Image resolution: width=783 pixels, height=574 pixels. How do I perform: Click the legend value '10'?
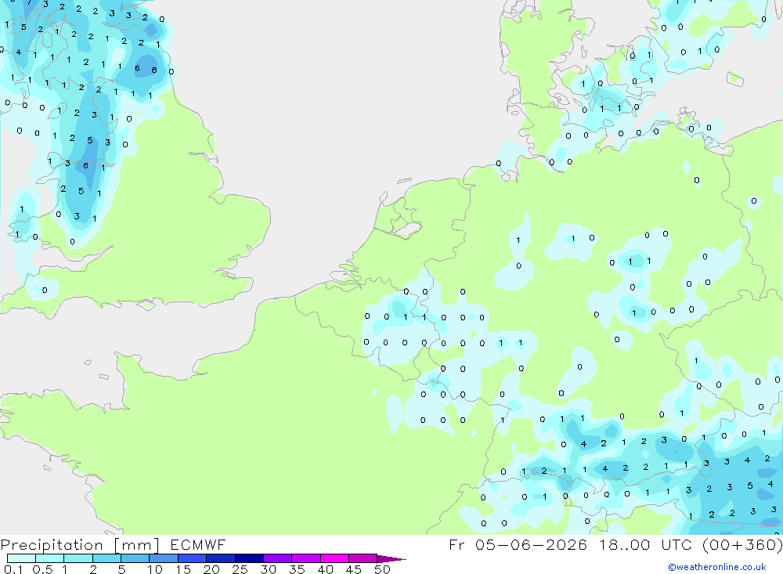[x=155, y=569]
